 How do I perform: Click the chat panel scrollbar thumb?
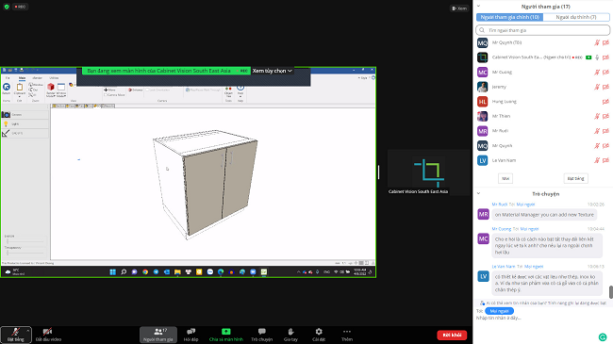coord(611,291)
